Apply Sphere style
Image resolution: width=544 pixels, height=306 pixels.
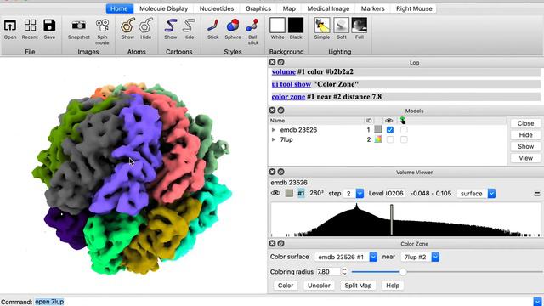pos(232,25)
